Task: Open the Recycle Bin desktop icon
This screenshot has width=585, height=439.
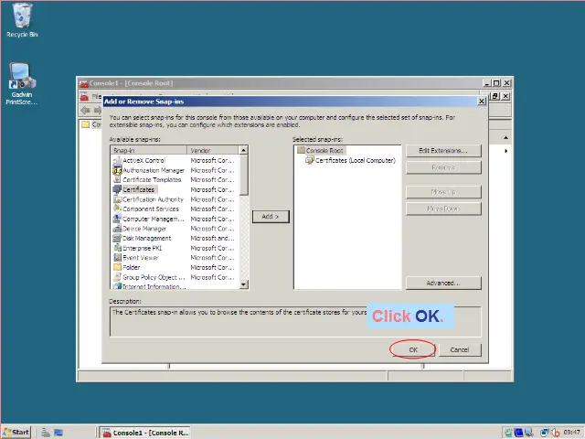Action: point(22,16)
